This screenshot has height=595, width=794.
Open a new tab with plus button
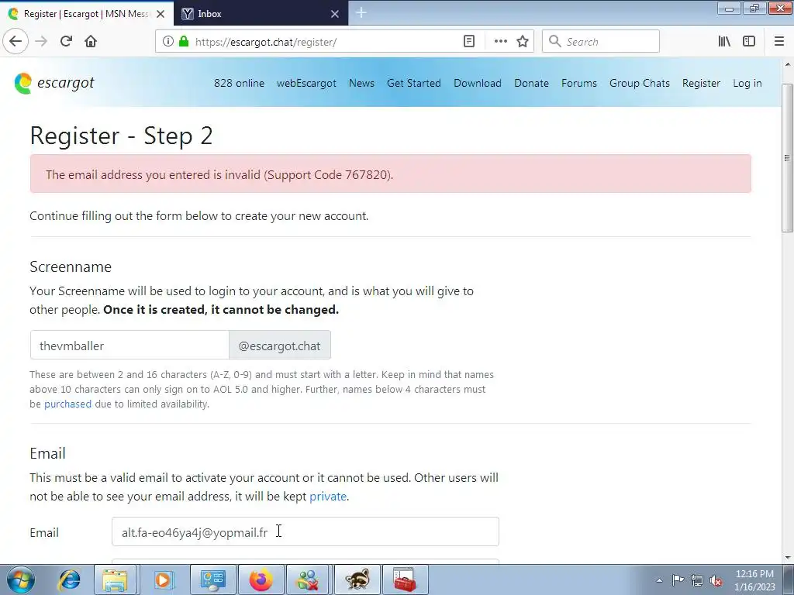point(361,12)
